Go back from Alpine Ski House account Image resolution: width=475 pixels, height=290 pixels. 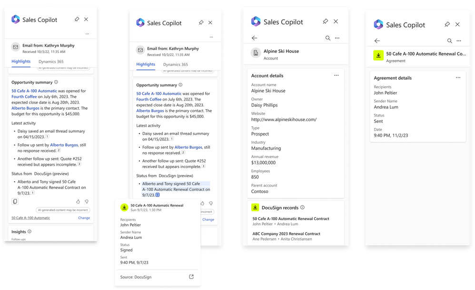point(255,38)
